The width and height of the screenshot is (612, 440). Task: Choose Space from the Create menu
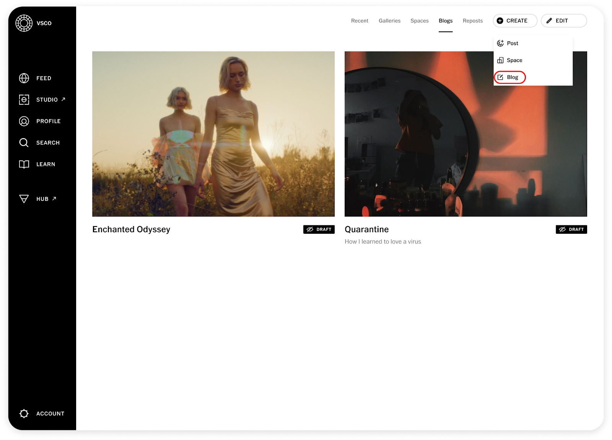(533, 60)
